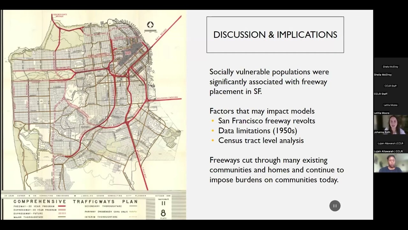Click the plate number 8 on the map
Screen dimensions: 408x230
[x=163, y=213]
